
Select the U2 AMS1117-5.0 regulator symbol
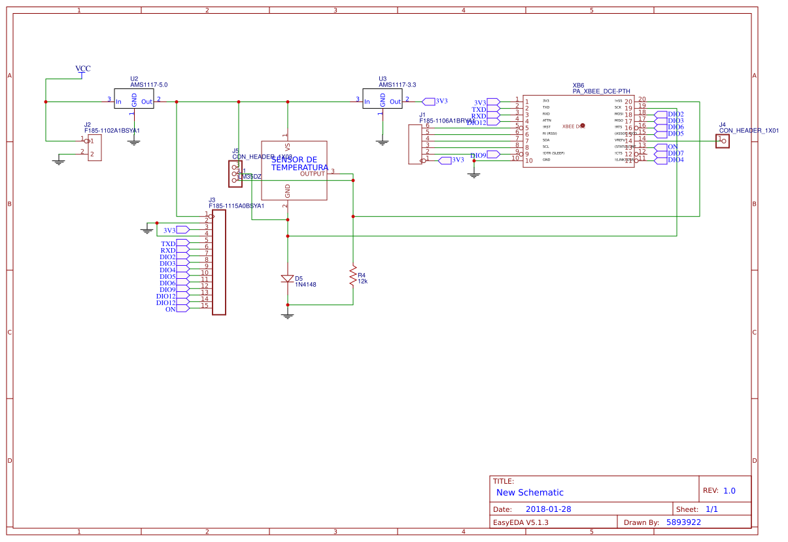pyautogui.click(x=134, y=99)
